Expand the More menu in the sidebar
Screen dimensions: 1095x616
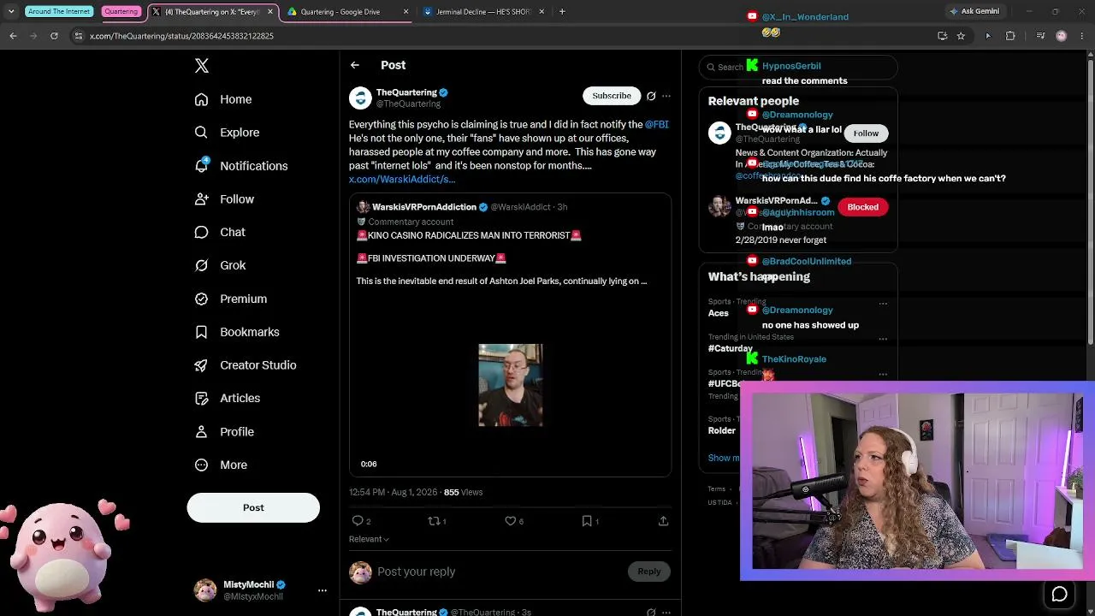(x=221, y=465)
